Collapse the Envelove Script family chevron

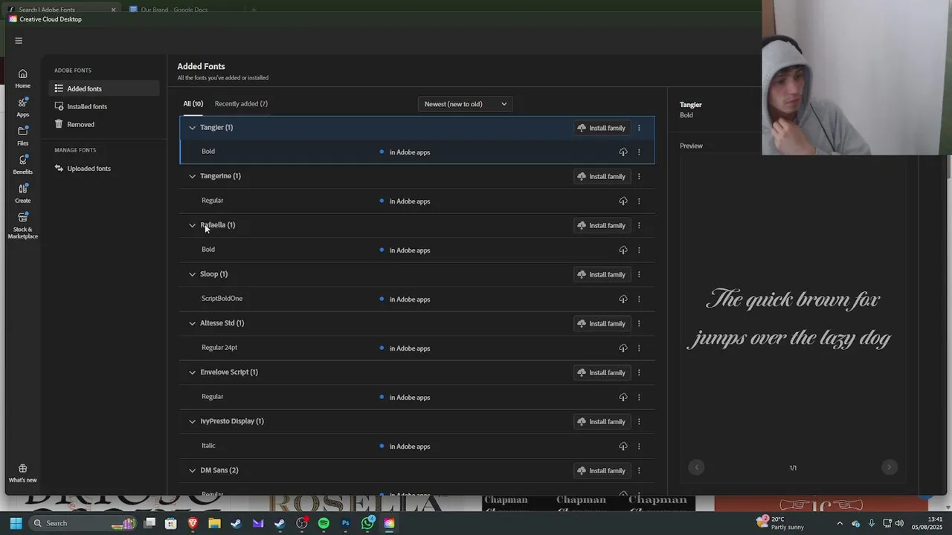pyautogui.click(x=192, y=372)
